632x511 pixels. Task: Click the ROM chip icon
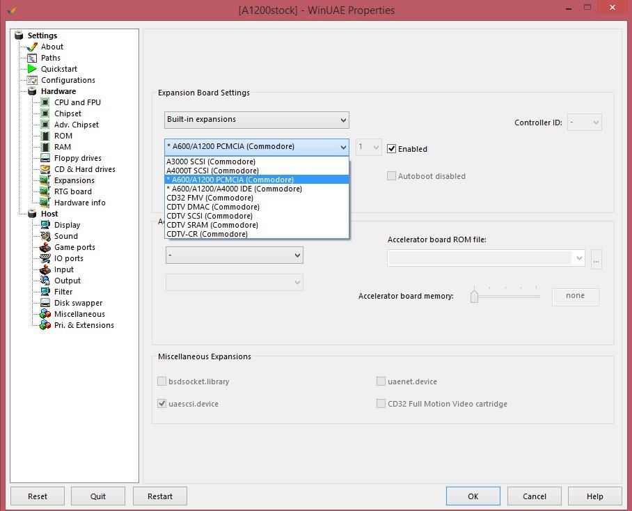[45, 136]
